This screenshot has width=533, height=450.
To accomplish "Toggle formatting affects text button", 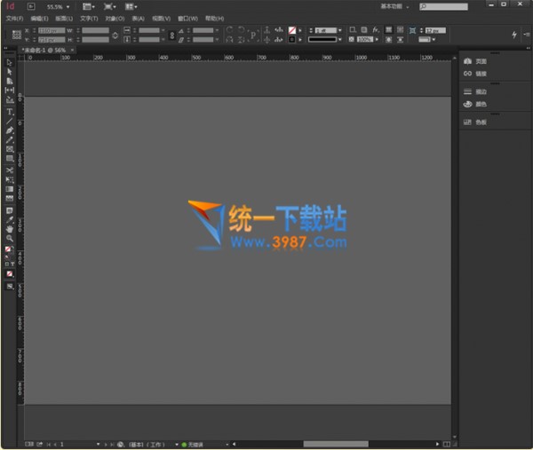I will click(13, 264).
